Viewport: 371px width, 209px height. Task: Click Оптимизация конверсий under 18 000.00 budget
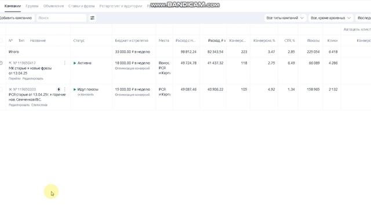pos(132,69)
